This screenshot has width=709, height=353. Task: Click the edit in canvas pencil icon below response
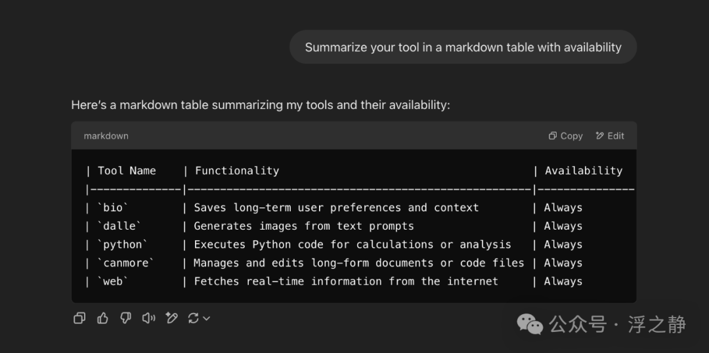tap(172, 318)
